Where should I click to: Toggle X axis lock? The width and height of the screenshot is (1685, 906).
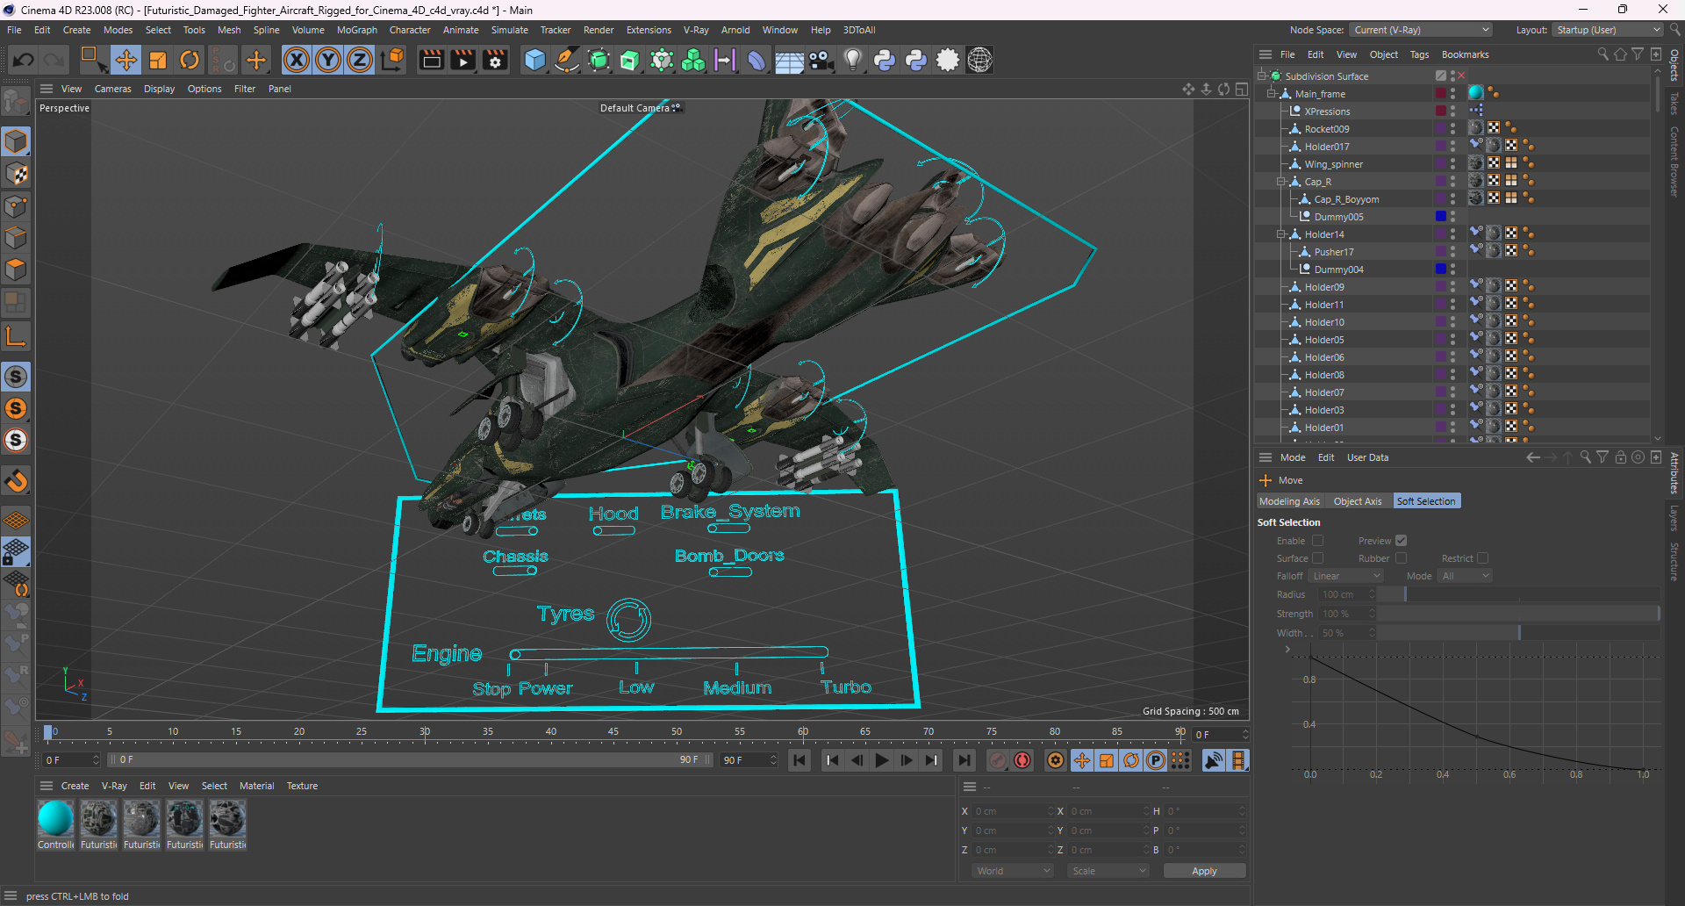pyautogui.click(x=297, y=60)
